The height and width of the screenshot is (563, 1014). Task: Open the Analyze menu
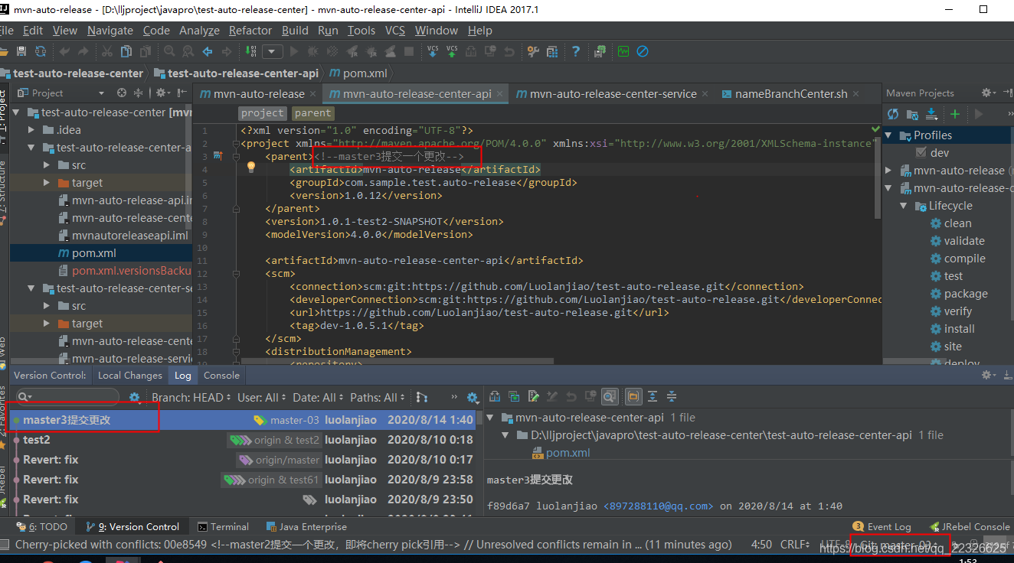point(199,31)
